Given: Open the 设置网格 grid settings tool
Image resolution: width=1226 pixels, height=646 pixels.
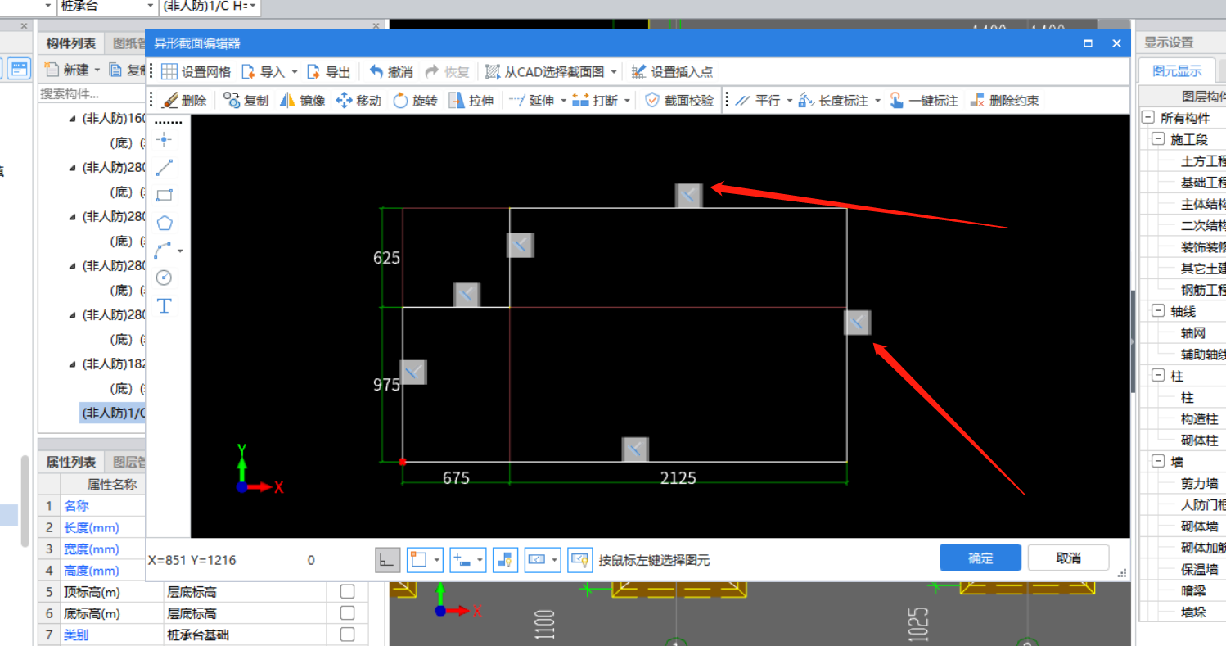Looking at the screenshot, I should point(196,72).
